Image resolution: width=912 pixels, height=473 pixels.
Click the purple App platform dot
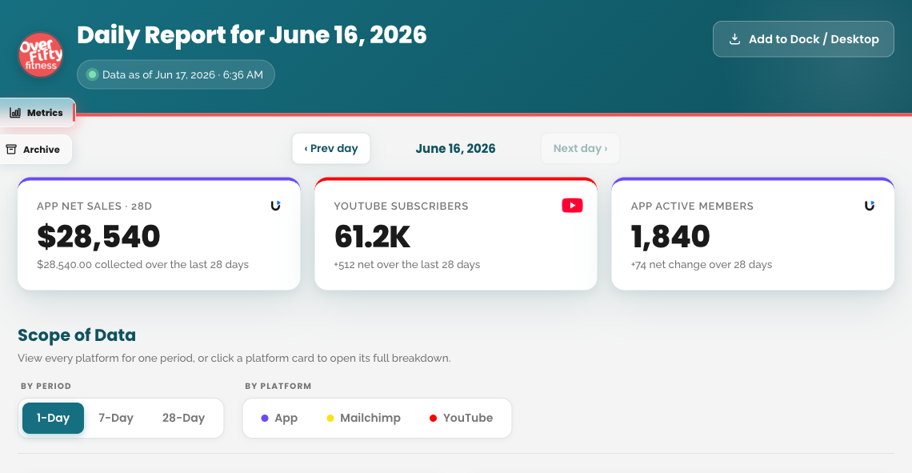pos(265,419)
